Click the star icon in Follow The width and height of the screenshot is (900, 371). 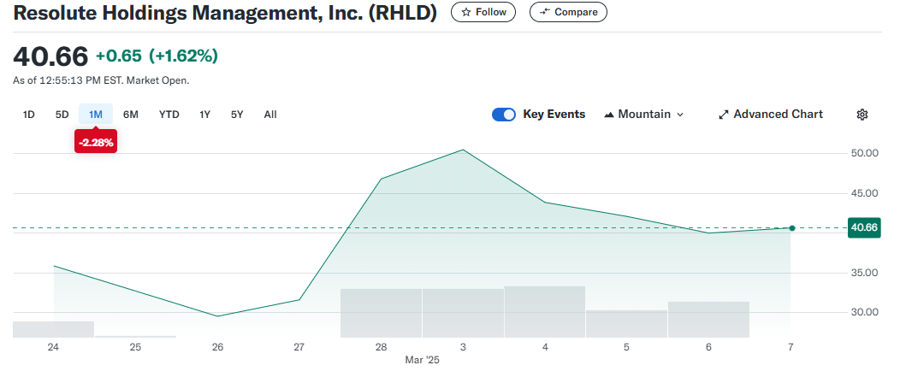click(466, 12)
